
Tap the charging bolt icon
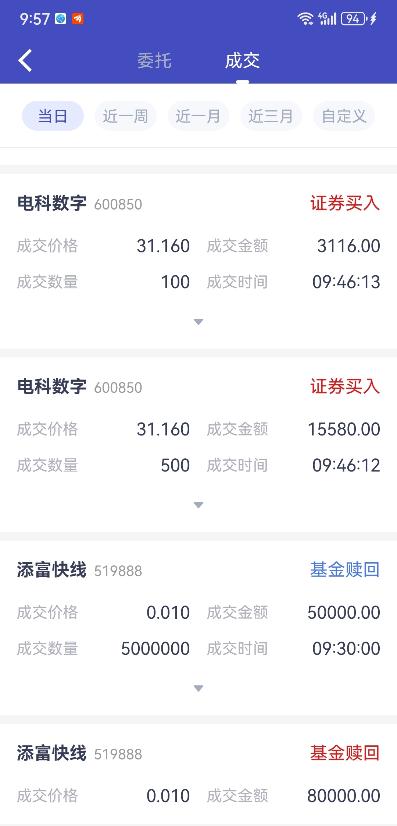[x=373, y=18]
